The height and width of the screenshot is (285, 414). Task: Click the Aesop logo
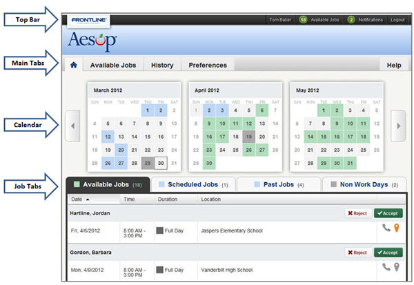point(92,41)
